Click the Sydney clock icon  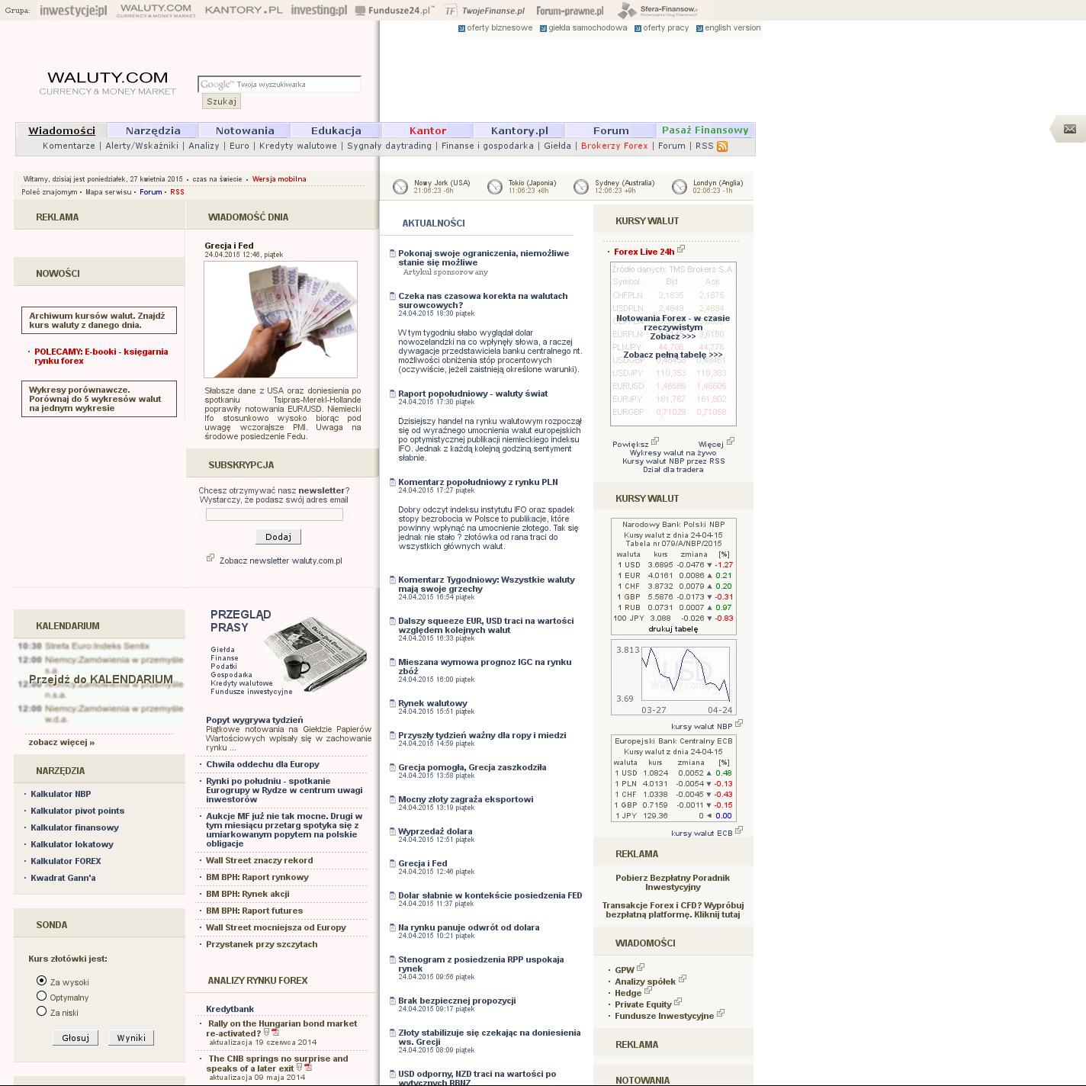click(581, 187)
